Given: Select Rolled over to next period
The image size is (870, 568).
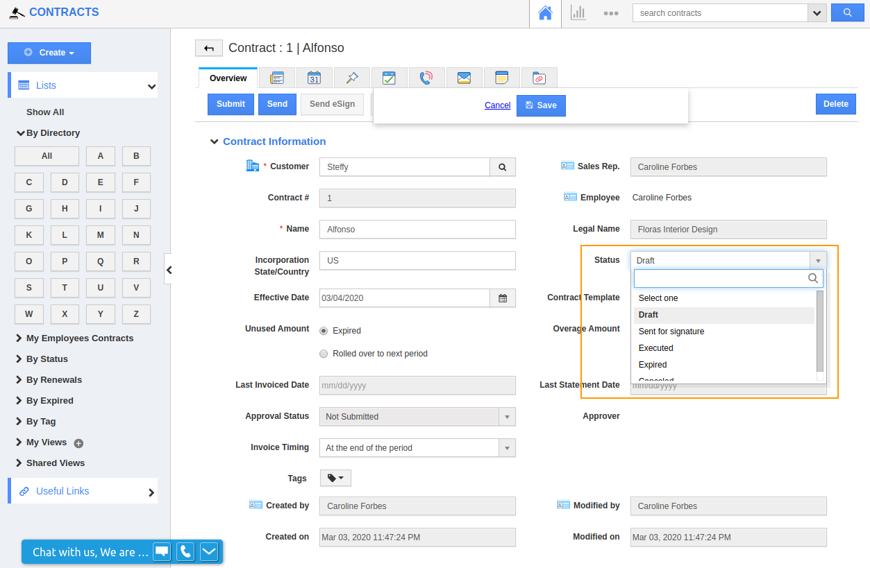Looking at the screenshot, I should pos(323,353).
